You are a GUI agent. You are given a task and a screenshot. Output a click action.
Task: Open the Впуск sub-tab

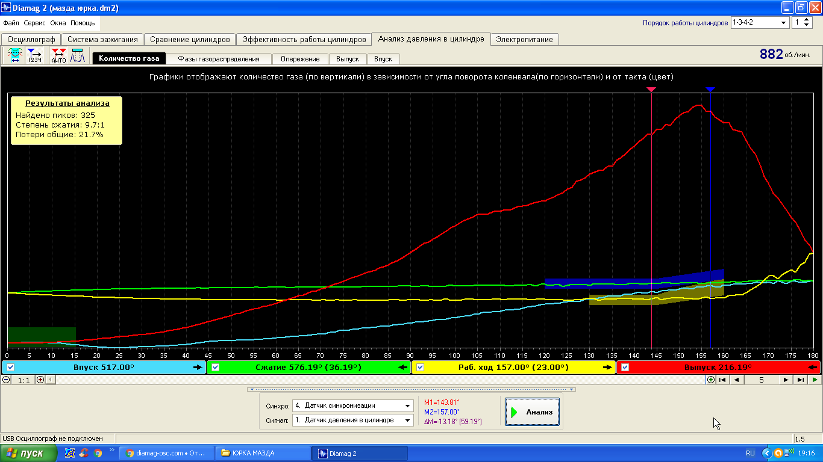[x=383, y=59]
